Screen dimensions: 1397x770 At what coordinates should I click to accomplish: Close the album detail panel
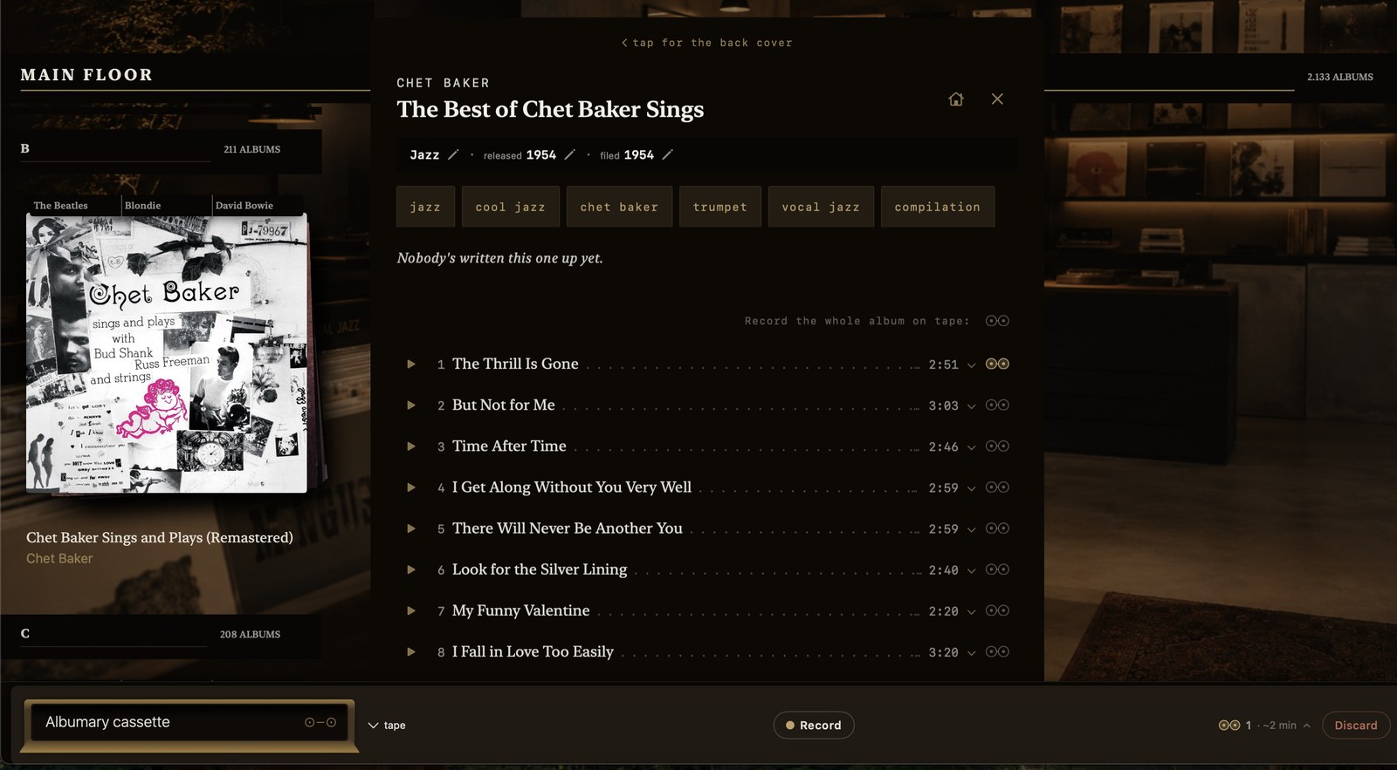(997, 99)
